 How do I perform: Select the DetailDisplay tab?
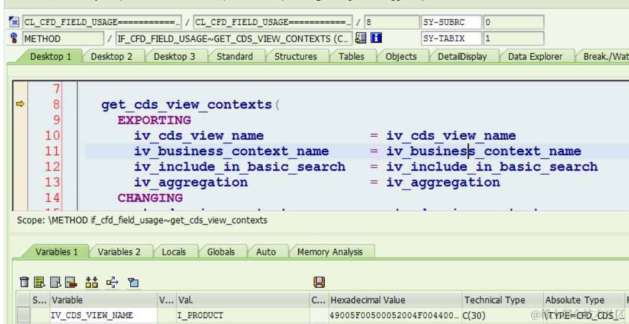point(462,57)
